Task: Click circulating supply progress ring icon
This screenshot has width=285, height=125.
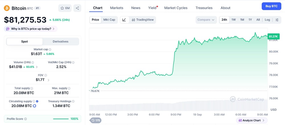Action: (x=34, y=106)
